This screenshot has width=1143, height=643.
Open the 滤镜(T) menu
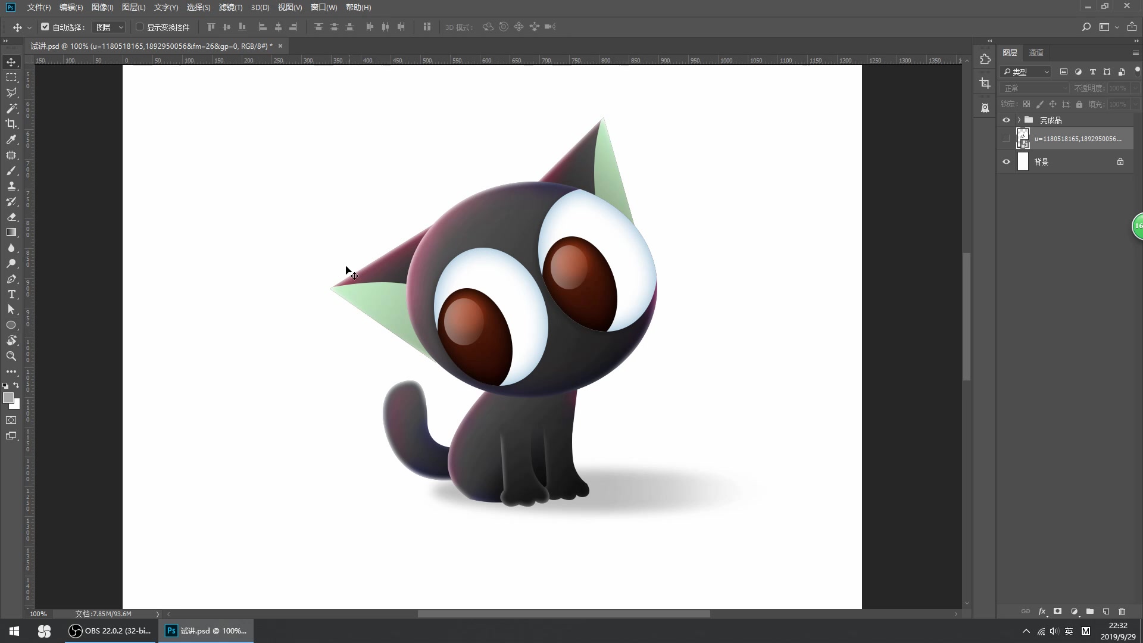point(230,7)
